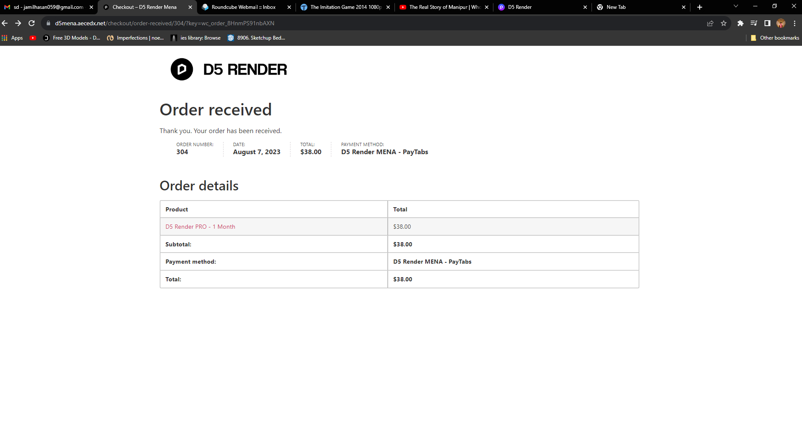This screenshot has width=802, height=430.
Task: Open the tab search chevron
Action: [x=736, y=6]
